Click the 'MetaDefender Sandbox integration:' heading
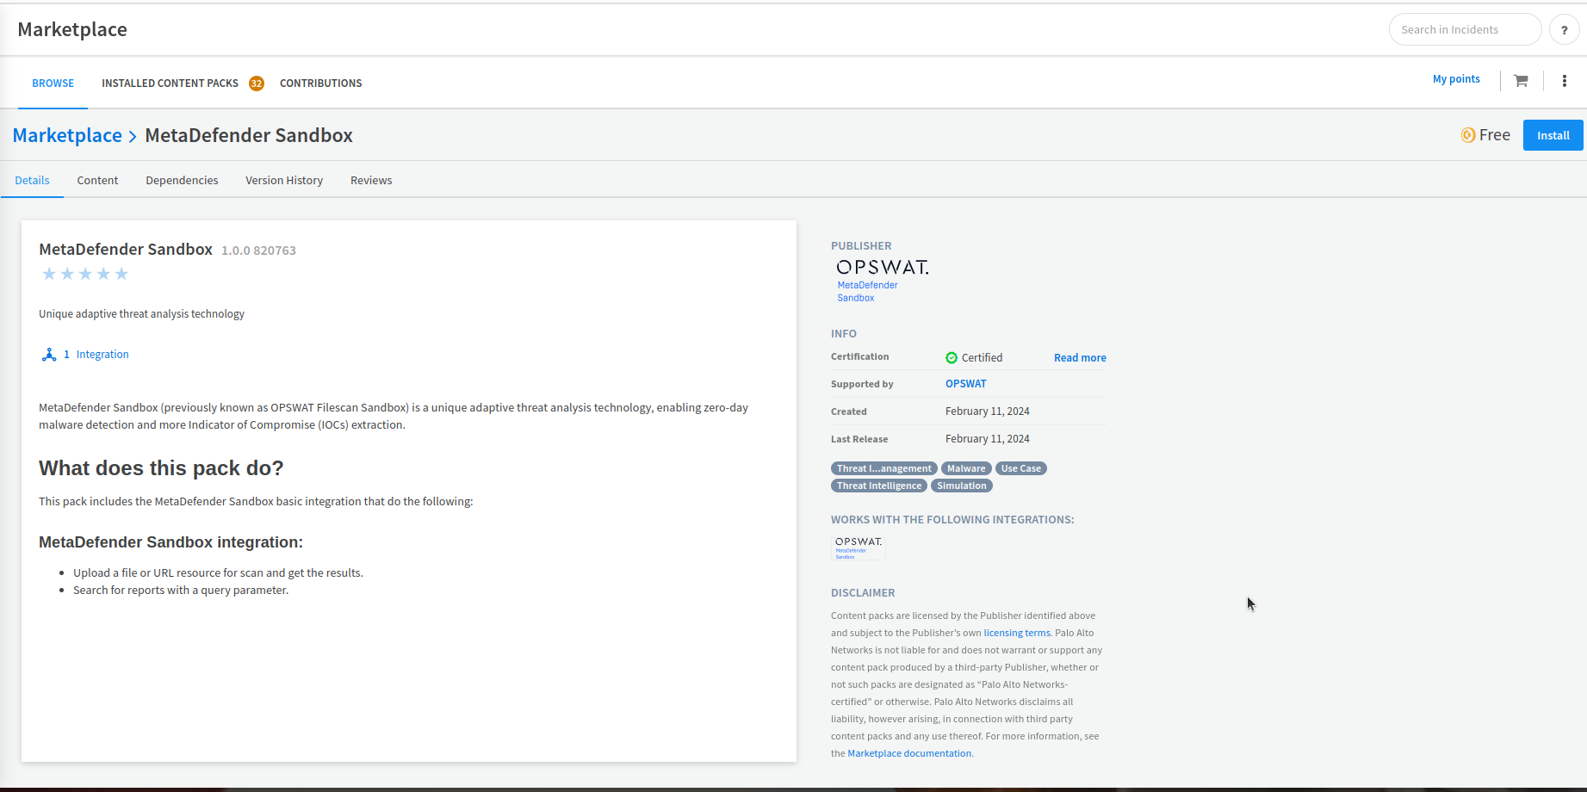The height and width of the screenshot is (792, 1587). click(x=170, y=542)
